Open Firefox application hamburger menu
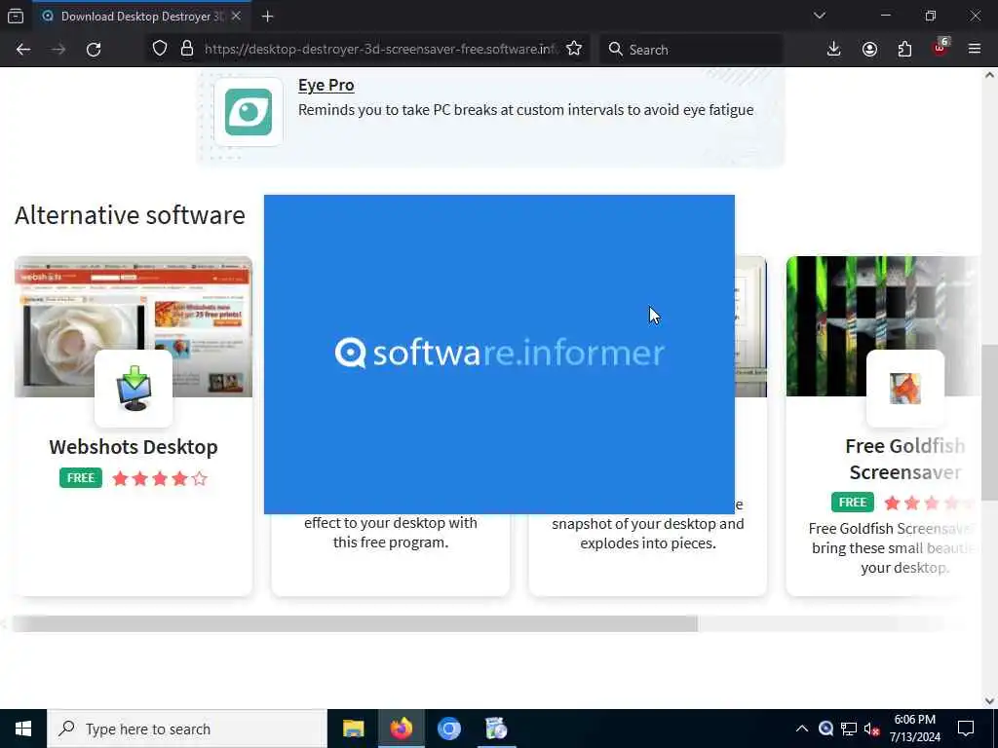 click(x=975, y=49)
